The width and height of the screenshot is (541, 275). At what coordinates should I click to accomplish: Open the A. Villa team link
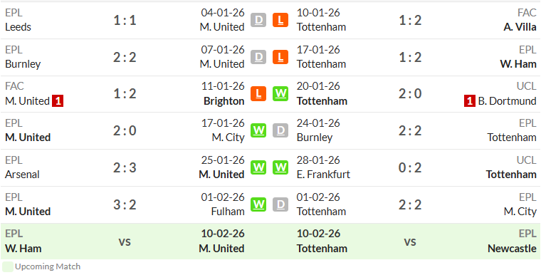(x=520, y=27)
